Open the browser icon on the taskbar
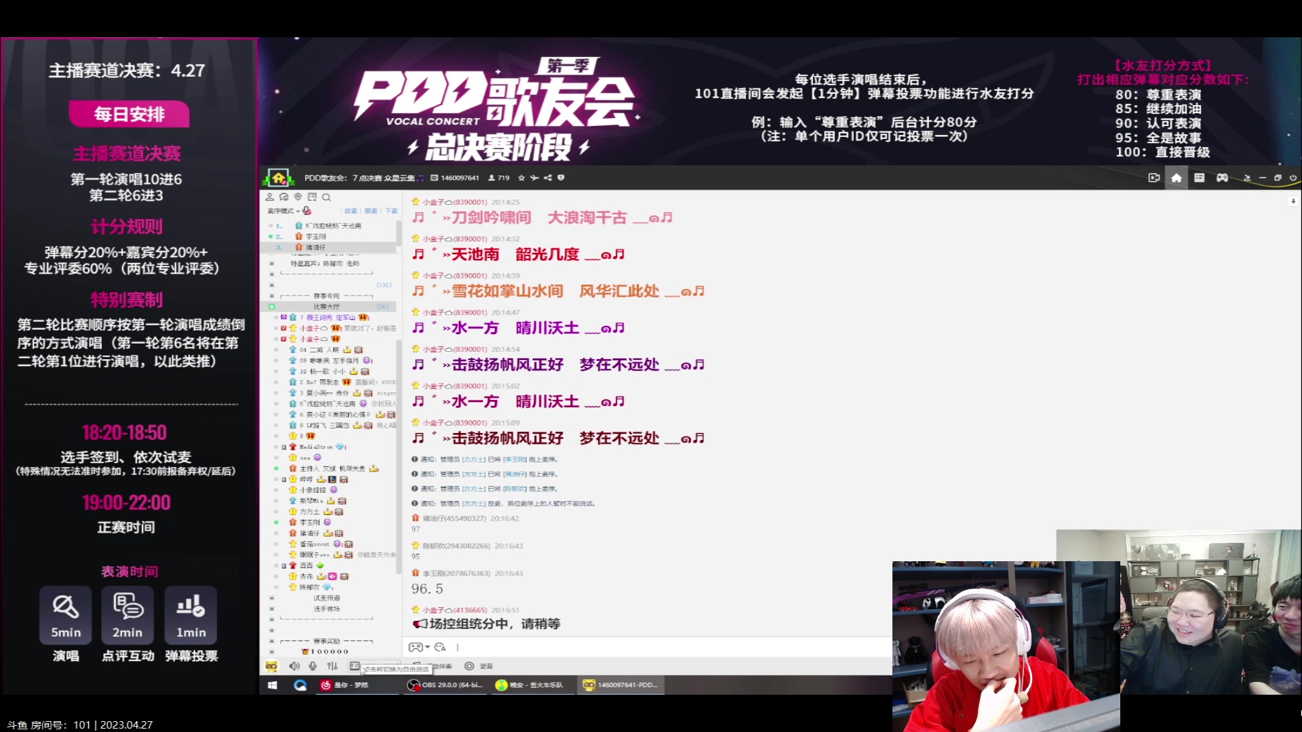This screenshot has width=1302, height=732. (300, 685)
